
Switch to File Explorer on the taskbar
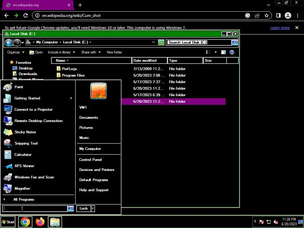point(55,222)
